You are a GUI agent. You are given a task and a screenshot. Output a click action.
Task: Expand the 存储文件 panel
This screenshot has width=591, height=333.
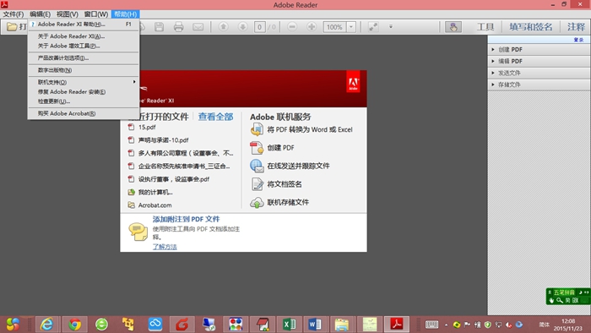539,85
